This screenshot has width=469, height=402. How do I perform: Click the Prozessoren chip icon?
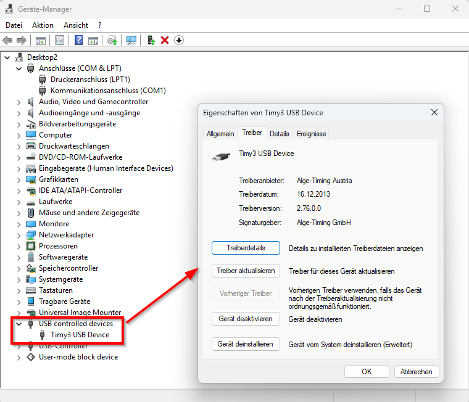pyautogui.click(x=31, y=246)
